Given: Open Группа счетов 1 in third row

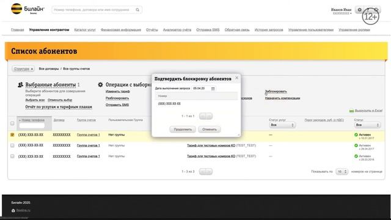Looking at the screenshot, I should point(88,156).
